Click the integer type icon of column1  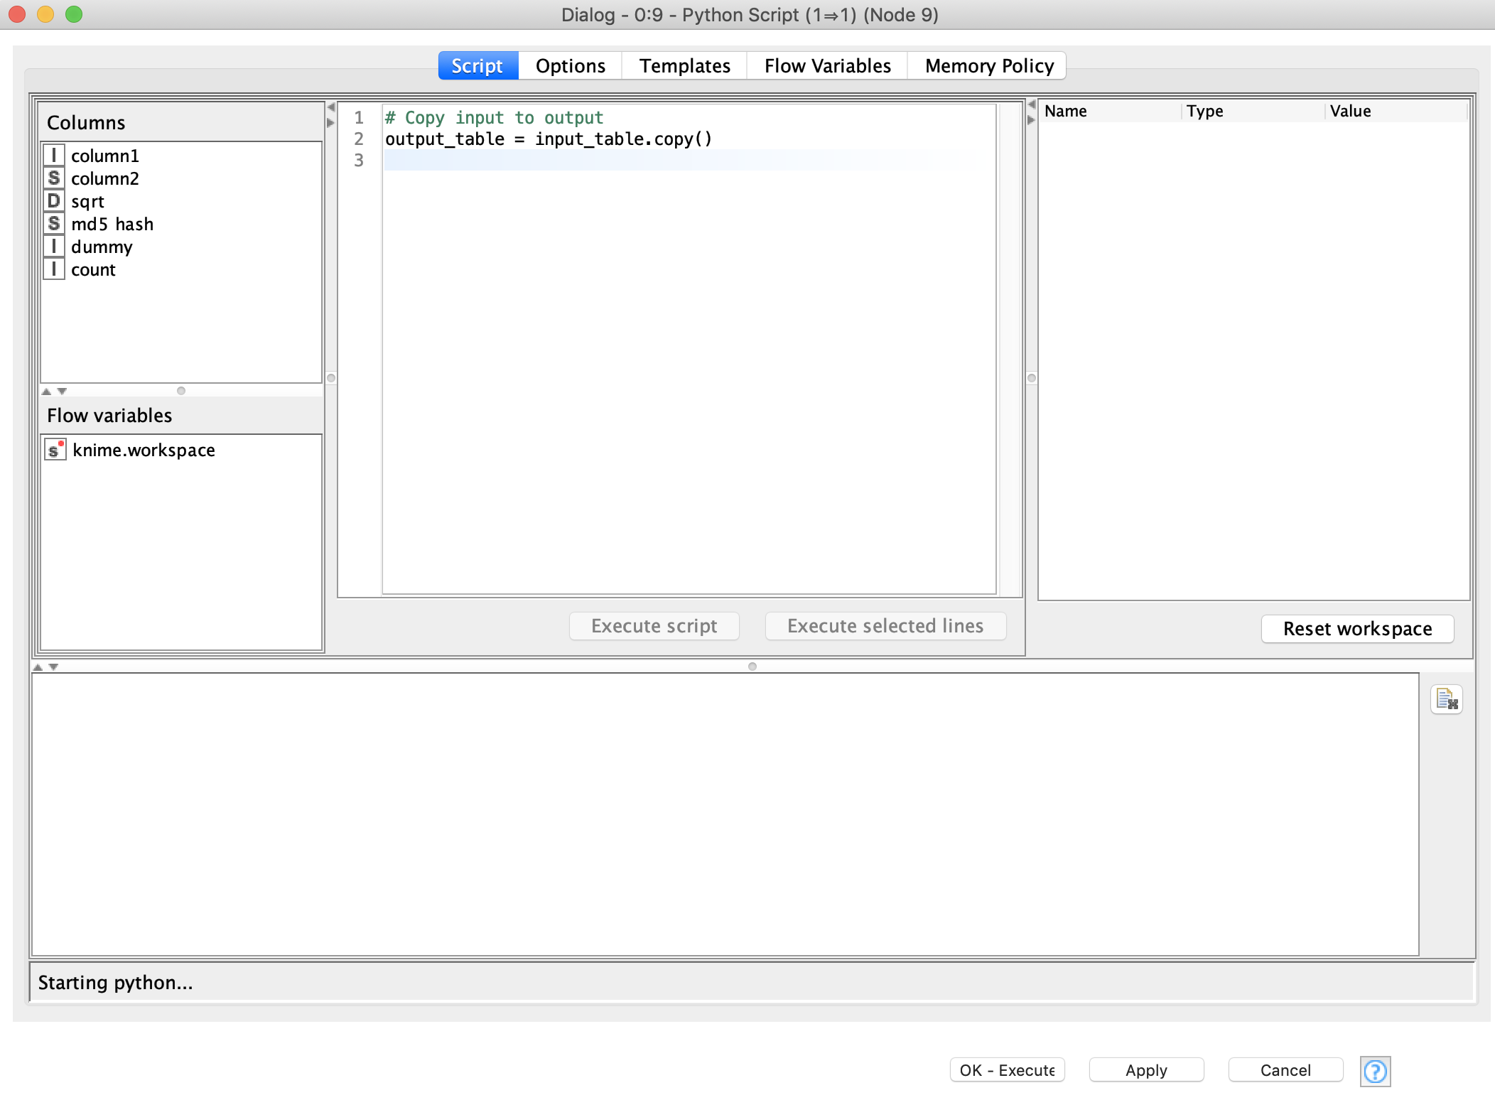click(x=54, y=155)
